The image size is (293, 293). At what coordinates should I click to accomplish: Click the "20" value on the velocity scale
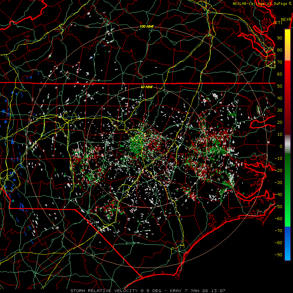pyautogui.click(x=280, y=122)
